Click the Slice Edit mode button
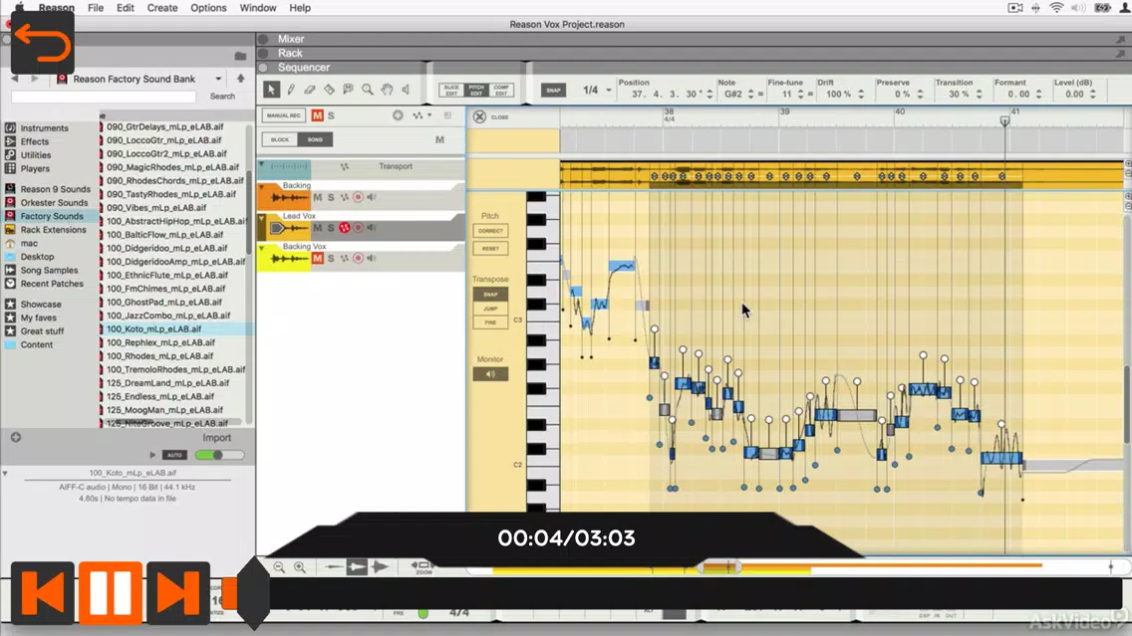Viewport: 1132px width, 636px height. point(451,91)
